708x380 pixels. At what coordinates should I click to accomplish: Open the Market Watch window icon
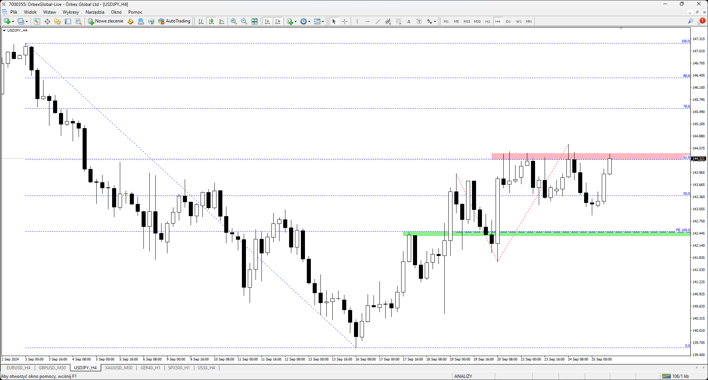[x=37, y=21]
